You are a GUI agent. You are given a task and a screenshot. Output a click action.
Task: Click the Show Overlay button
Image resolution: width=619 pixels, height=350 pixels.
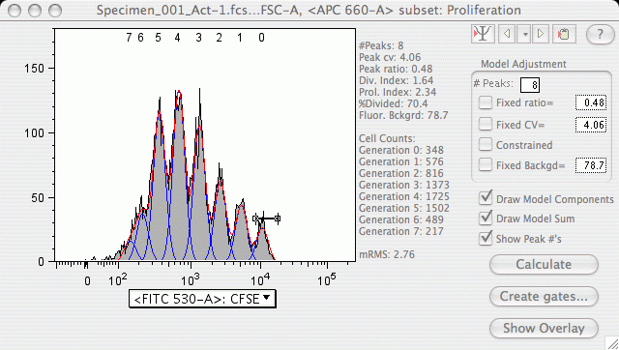click(544, 329)
